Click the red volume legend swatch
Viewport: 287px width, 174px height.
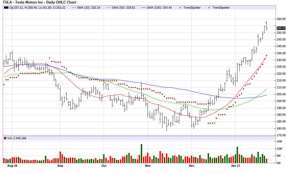click(x=5, y=138)
